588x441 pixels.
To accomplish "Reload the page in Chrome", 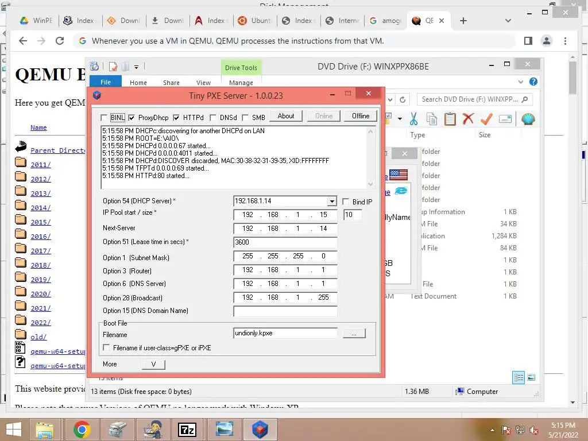I will click(60, 41).
